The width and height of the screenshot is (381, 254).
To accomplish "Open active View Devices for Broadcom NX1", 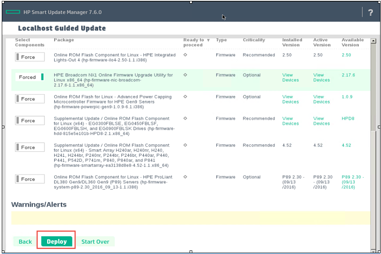I will [x=321, y=78].
